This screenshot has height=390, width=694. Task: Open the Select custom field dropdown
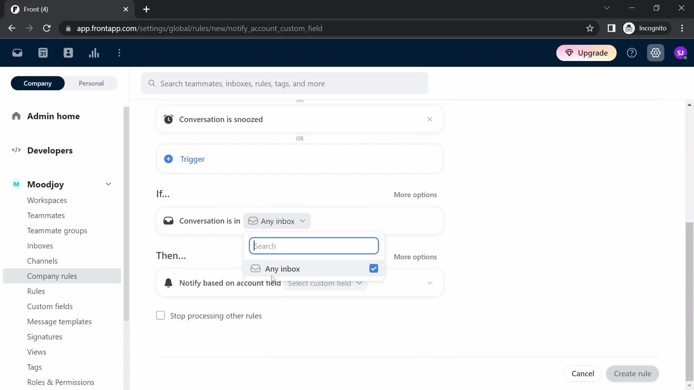click(x=325, y=283)
